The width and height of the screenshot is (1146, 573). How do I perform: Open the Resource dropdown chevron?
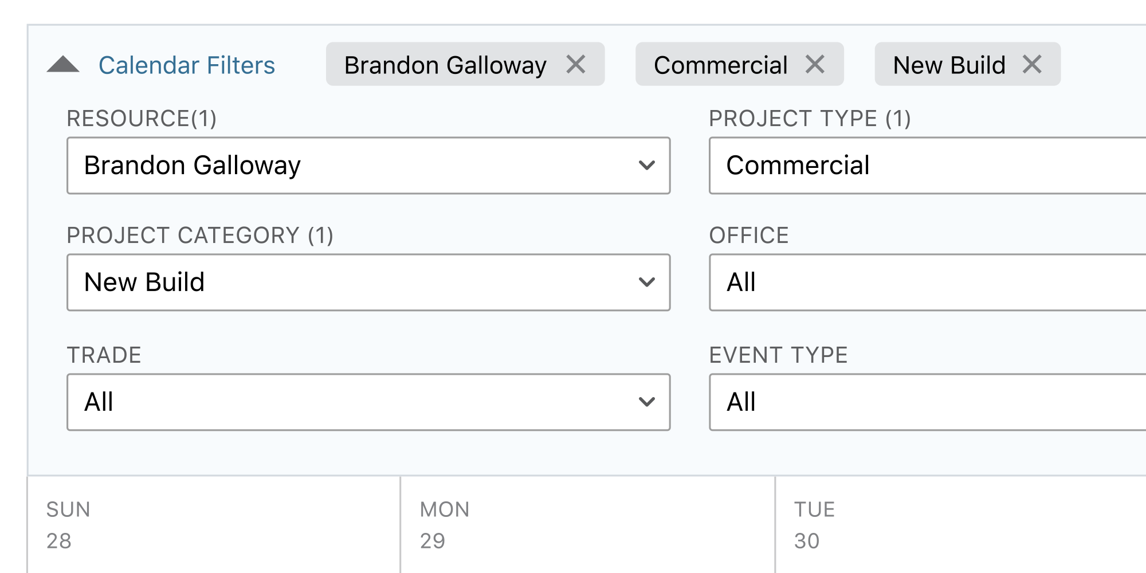647,166
